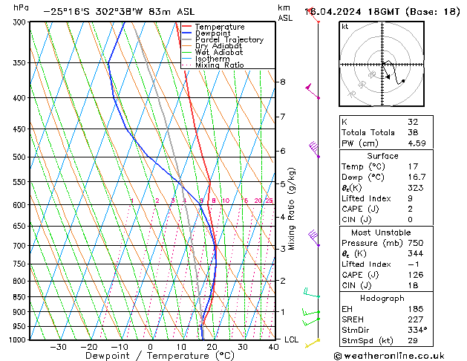
Task: Click the Dewpoint legend entry
Action: (x=212, y=33)
